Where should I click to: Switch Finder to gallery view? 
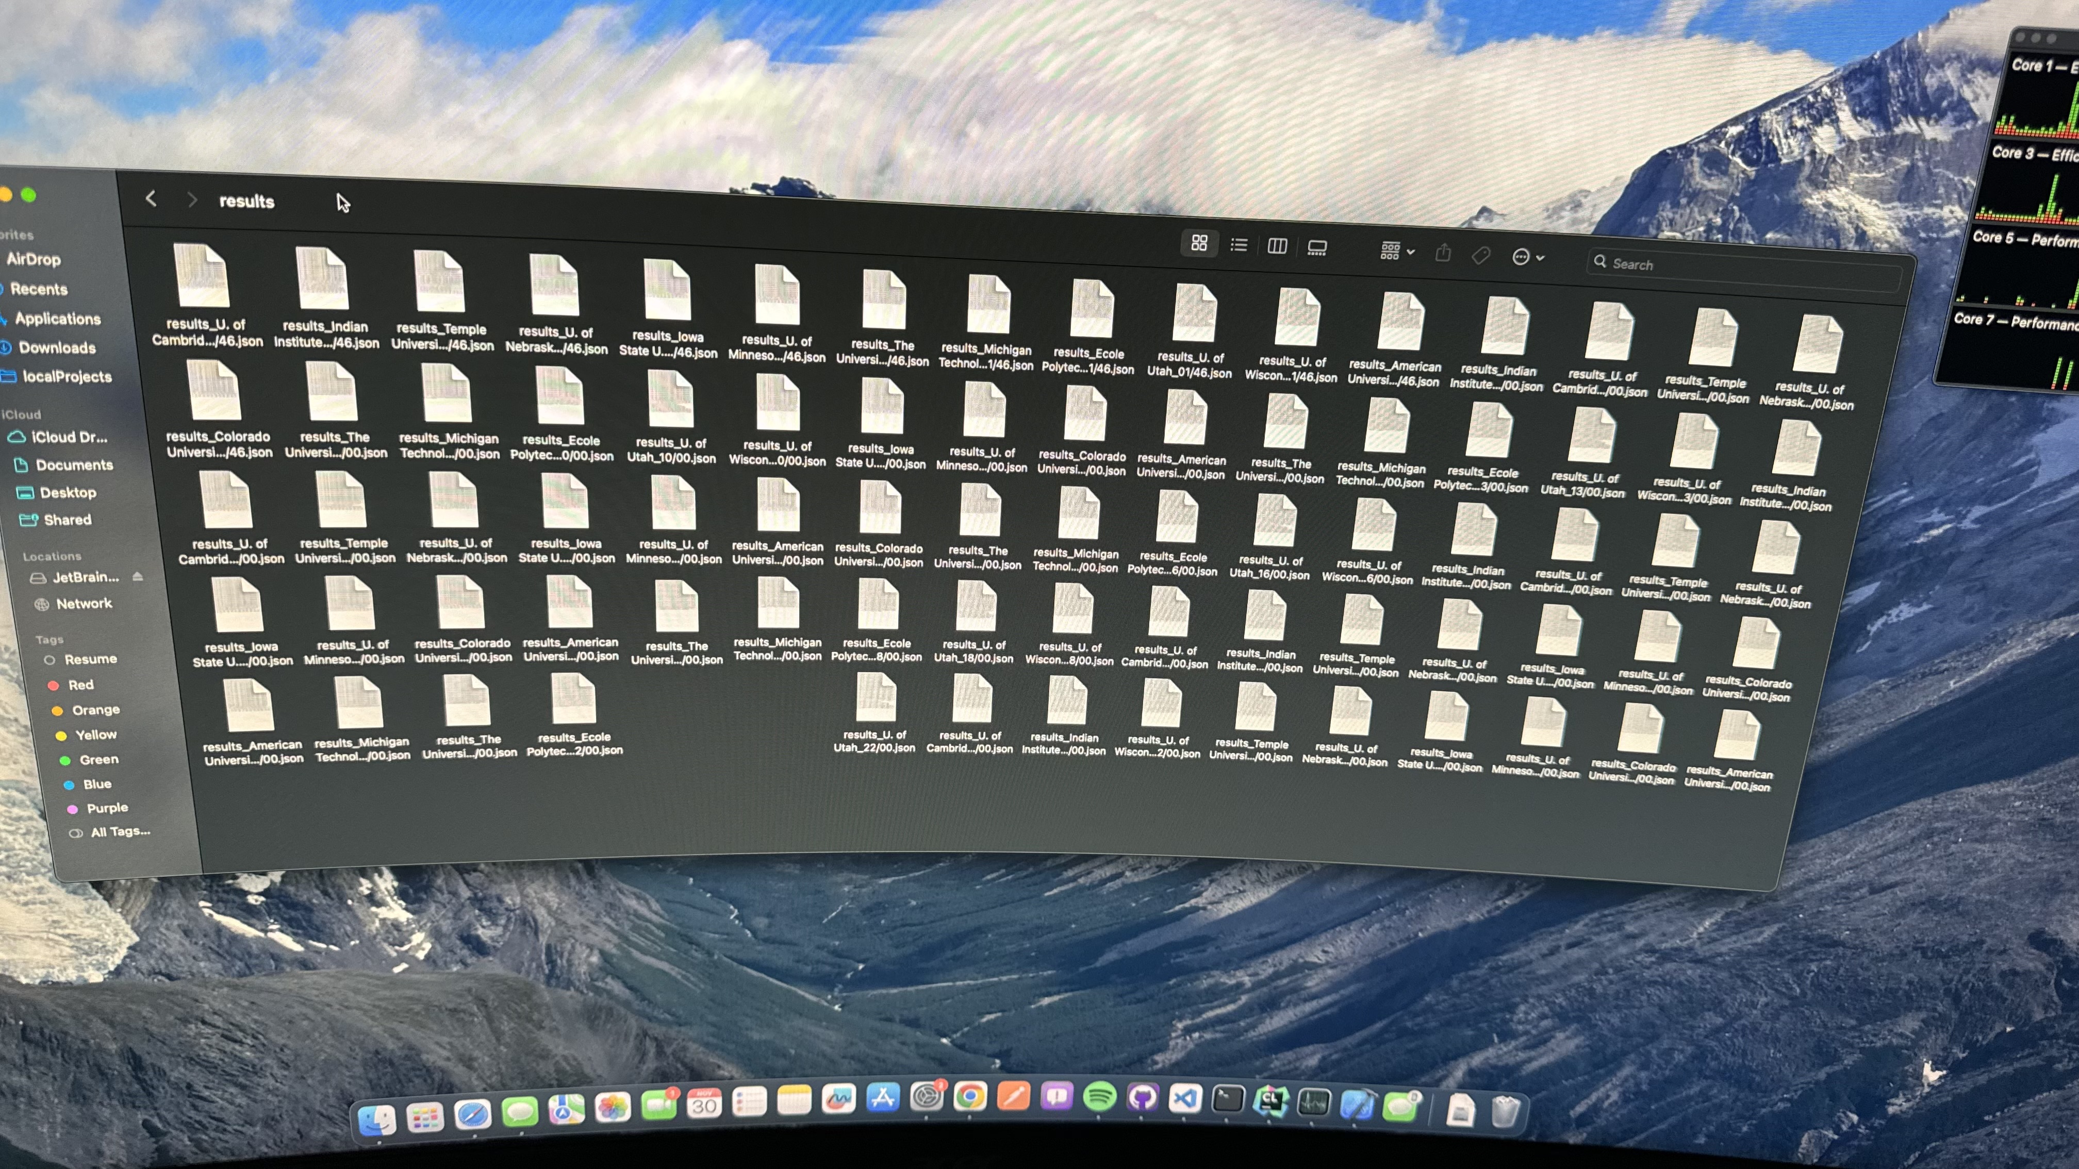pyautogui.click(x=1317, y=248)
